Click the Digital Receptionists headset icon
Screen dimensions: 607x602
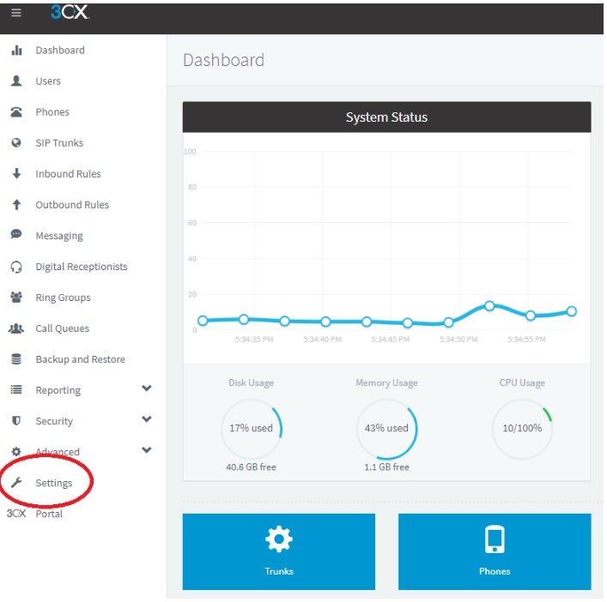(16, 267)
